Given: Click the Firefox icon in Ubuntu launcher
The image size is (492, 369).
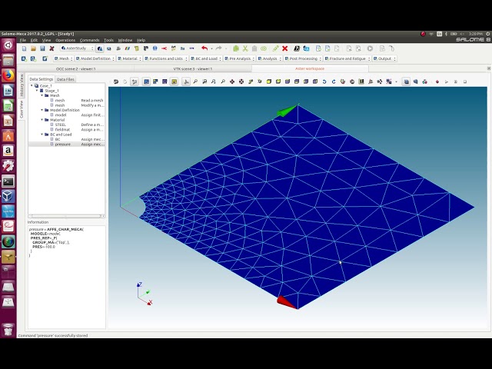Looking at the screenshot, I should pos(8,75).
